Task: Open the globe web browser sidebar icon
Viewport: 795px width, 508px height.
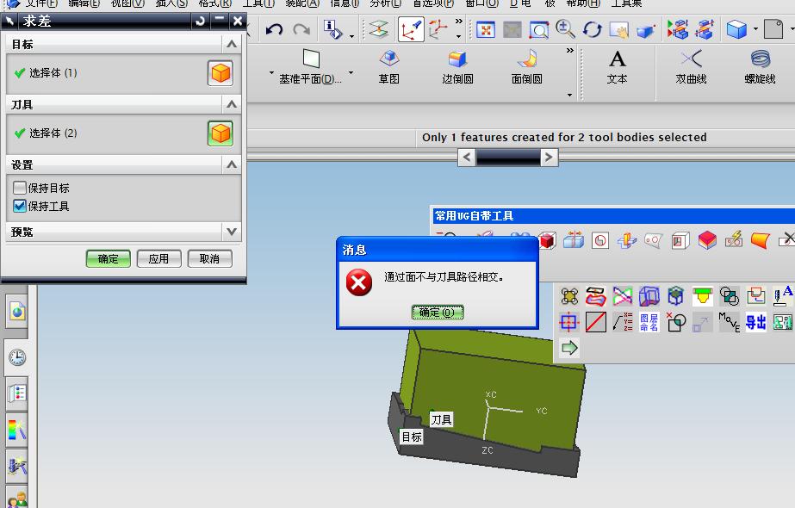Action: (x=16, y=311)
